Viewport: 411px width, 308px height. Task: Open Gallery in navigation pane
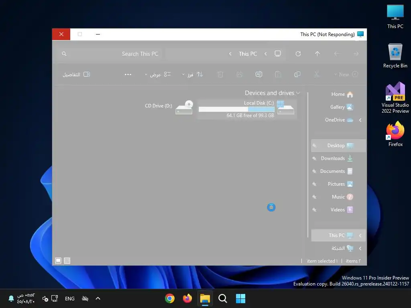(341, 107)
